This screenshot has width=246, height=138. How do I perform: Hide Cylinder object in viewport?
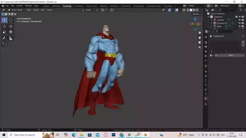[239, 20]
